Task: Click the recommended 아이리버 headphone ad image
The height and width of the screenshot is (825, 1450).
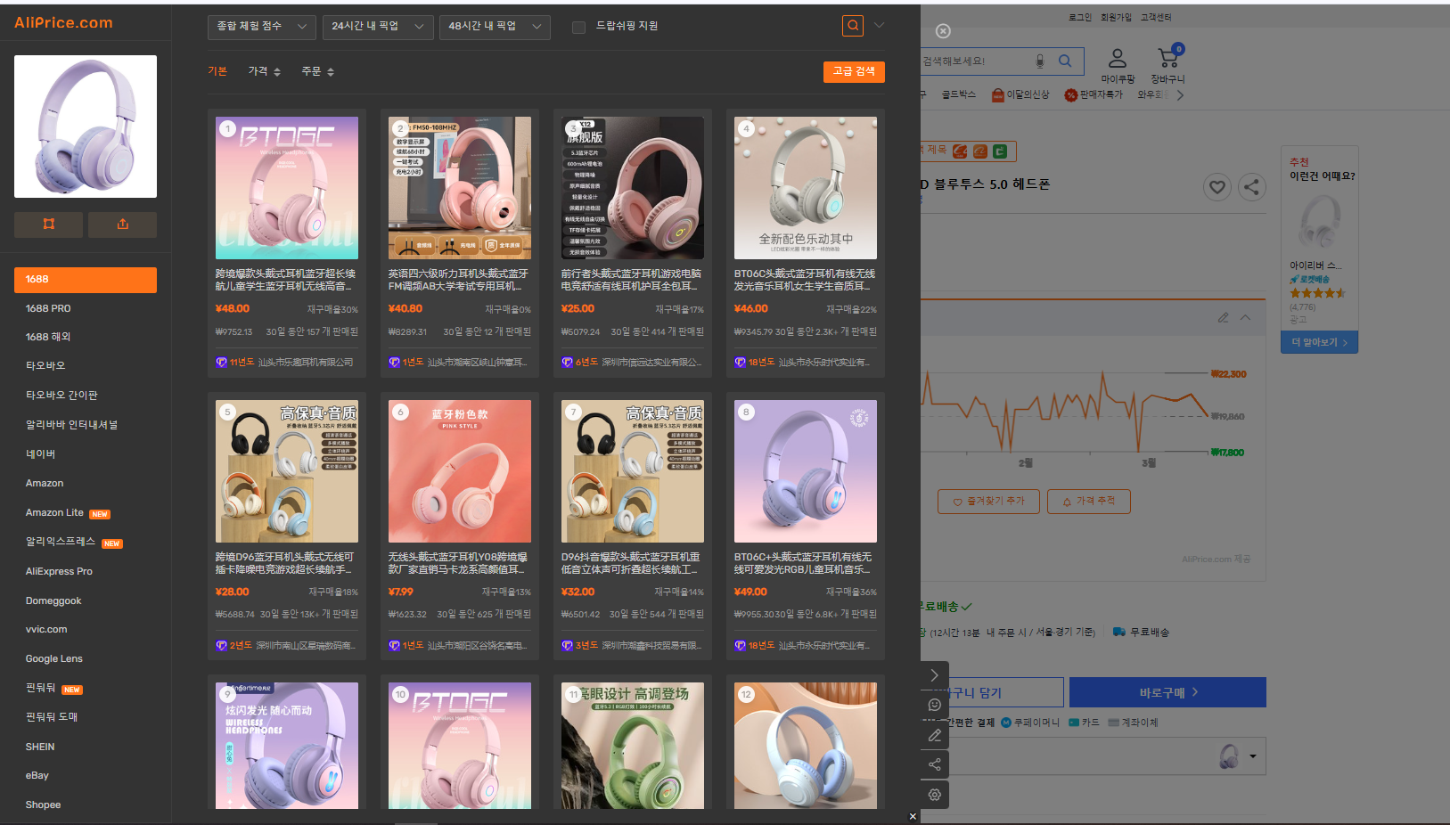Action: pyautogui.click(x=1320, y=221)
